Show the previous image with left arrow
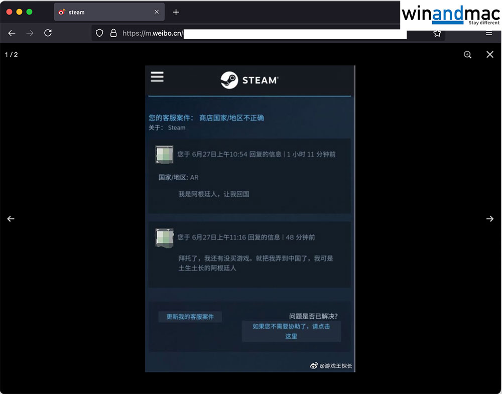Viewport: 502px width, 394px height. [11, 219]
